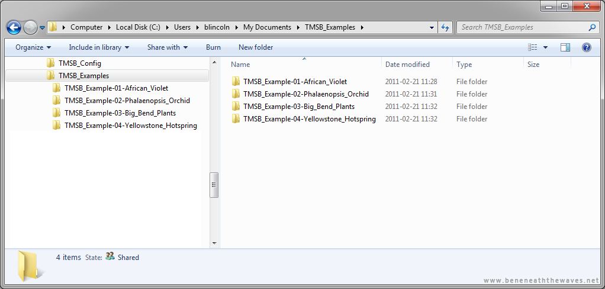
Task: Sort by the Type column header
Action: [x=464, y=65]
